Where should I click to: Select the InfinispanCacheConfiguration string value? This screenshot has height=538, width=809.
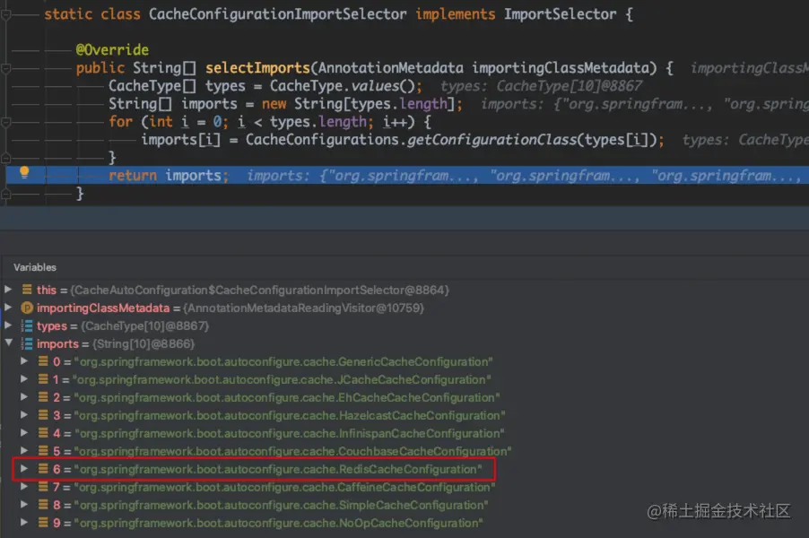click(289, 433)
